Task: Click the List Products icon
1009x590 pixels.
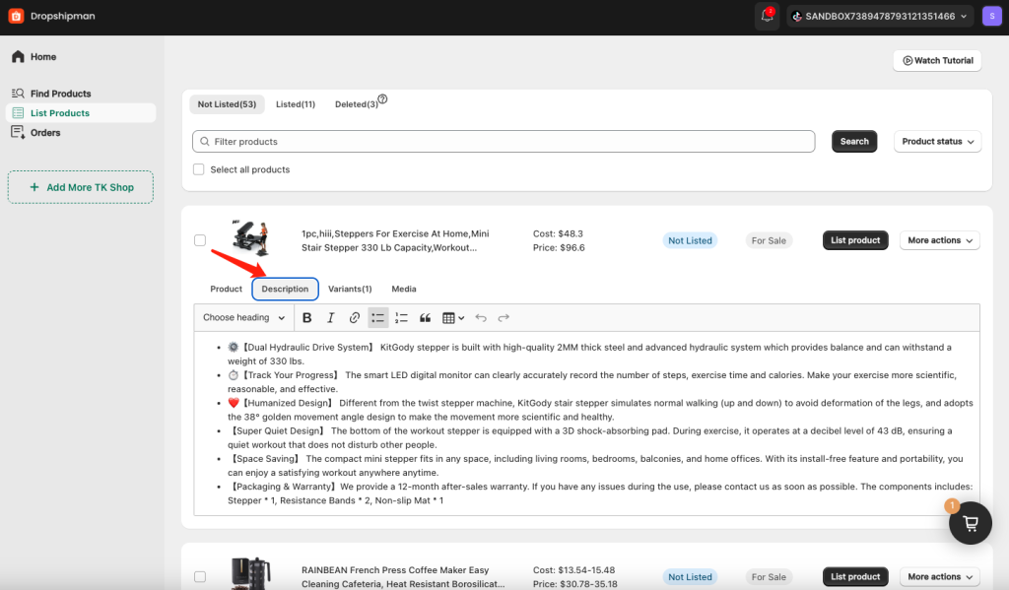Action: [18, 113]
